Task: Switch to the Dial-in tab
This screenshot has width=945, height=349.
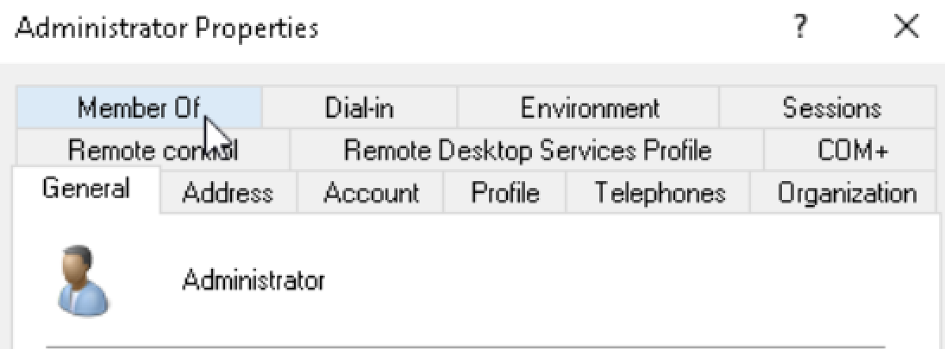Action: point(358,109)
